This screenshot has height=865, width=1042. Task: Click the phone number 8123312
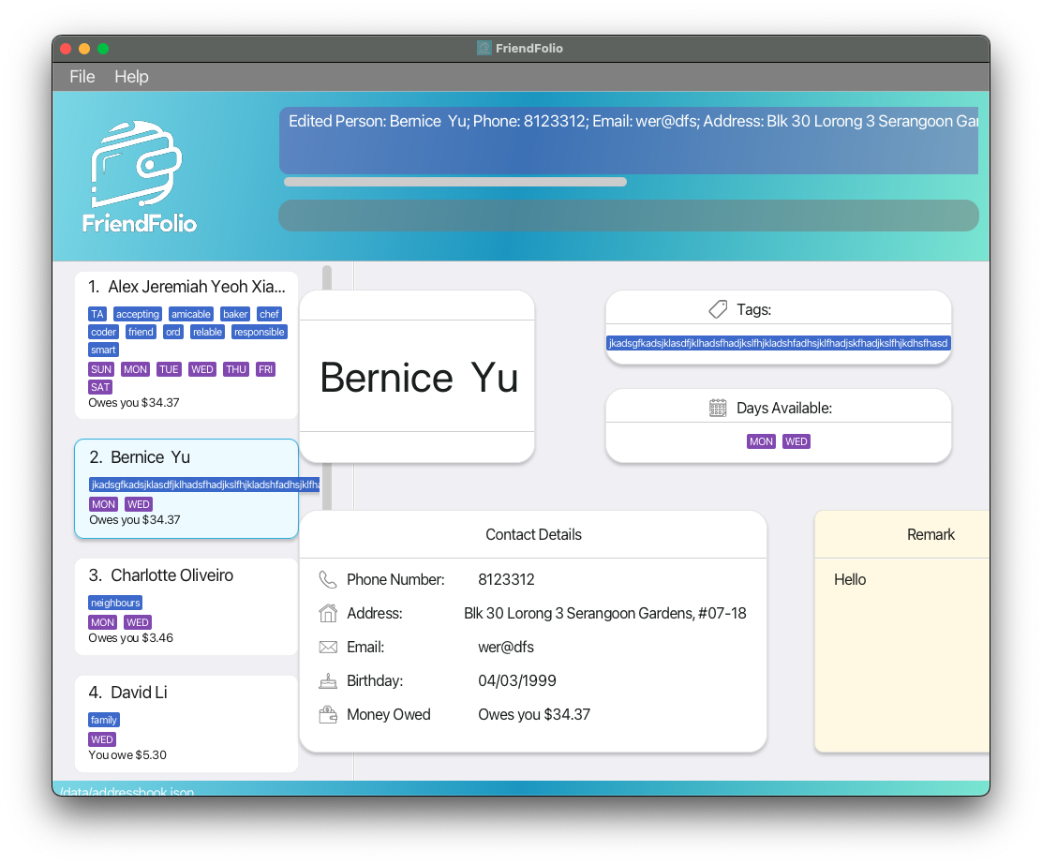(x=506, y=580)
